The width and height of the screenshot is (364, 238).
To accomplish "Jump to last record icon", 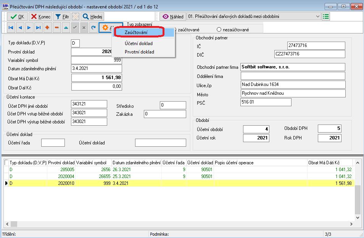I will click(x=38, y=28).
